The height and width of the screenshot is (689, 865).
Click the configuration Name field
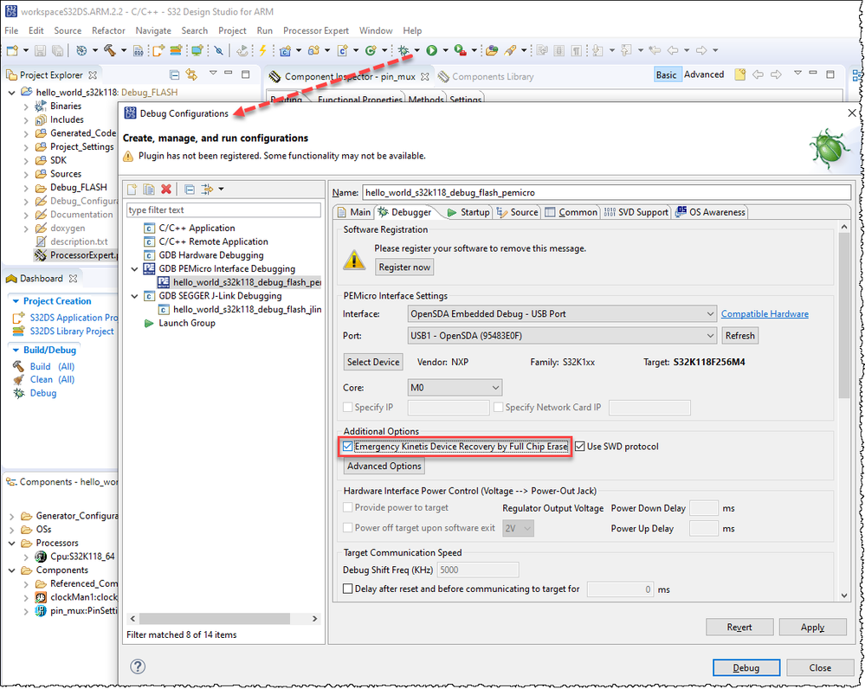606,192
